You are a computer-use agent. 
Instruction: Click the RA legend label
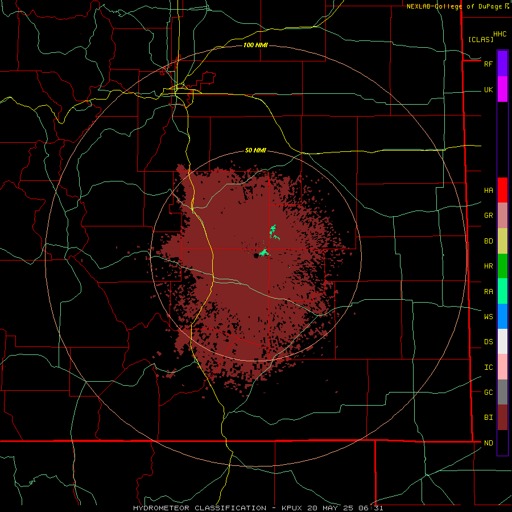coord(488,291)
